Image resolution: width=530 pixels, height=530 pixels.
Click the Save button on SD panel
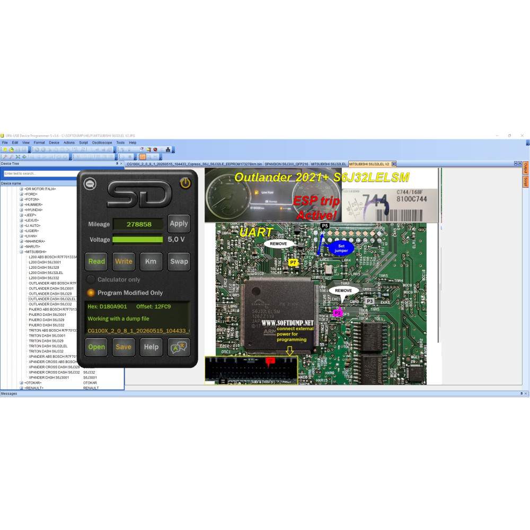pos(123,347)
